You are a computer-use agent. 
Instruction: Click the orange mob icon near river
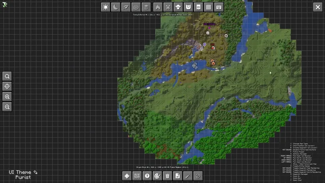click(x=212, y=62)
